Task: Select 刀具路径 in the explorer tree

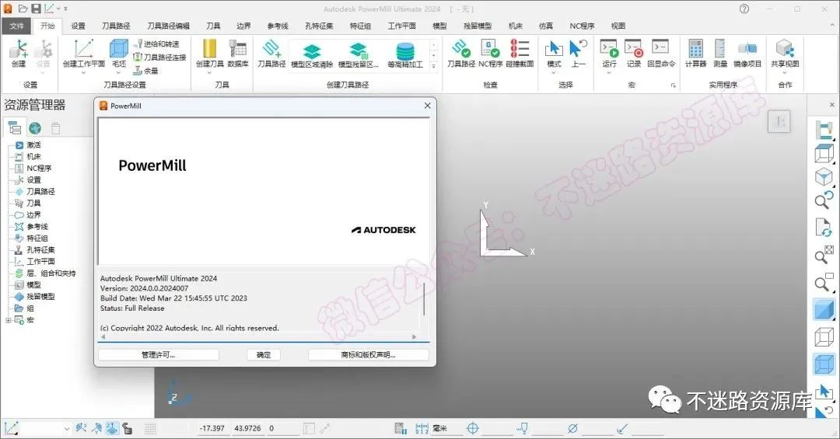Action: point(40,191)
